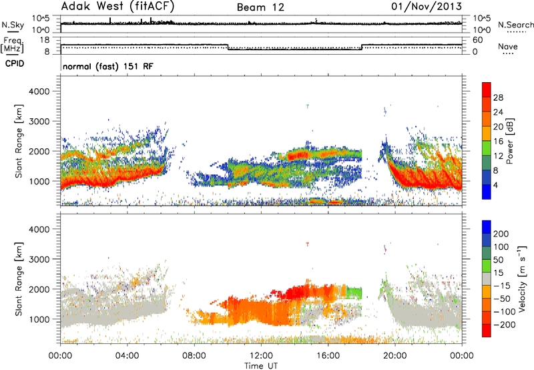534x370 pixels.
Task: Click the 'CPID' row label
Action: coord(15,63)
